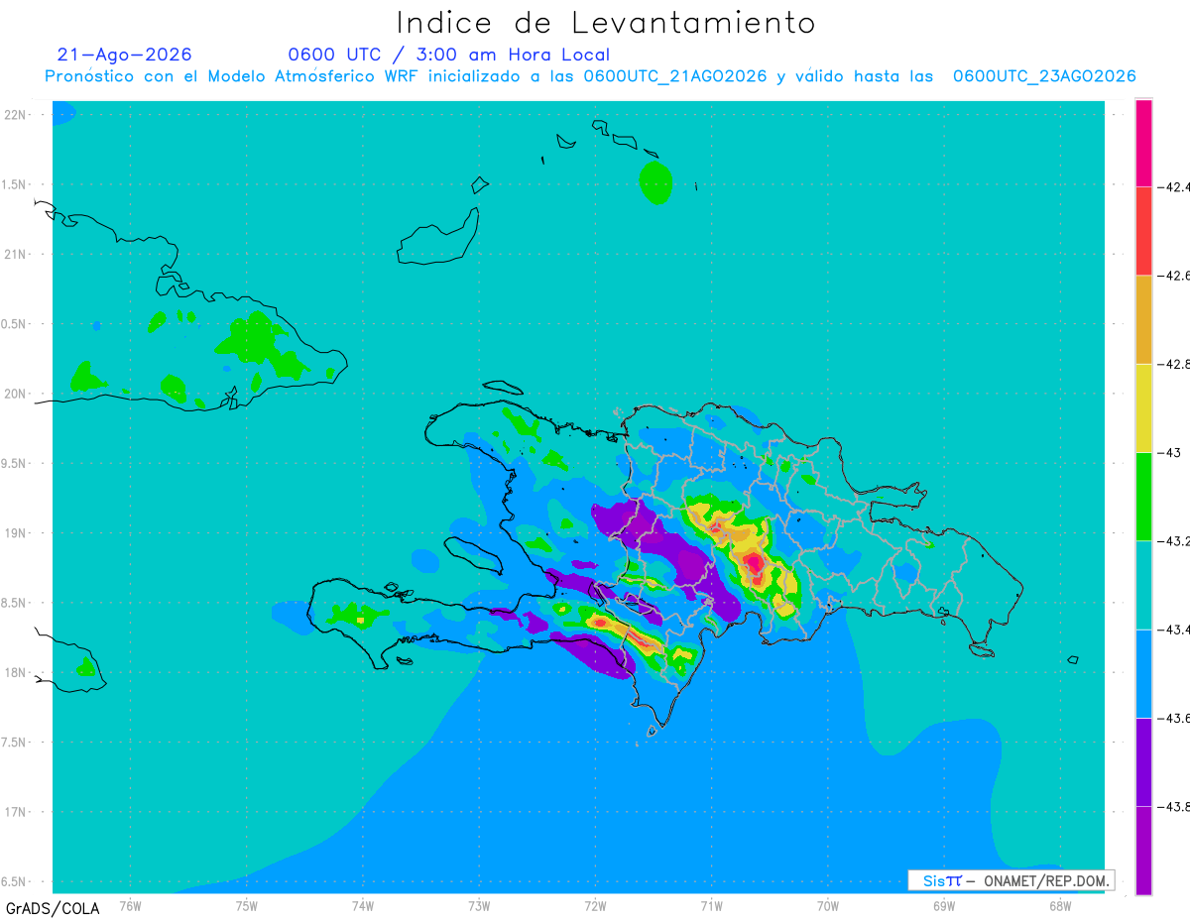Click the "20N" latitude label
Screen dimensions: 1190x919
pyautogui.click(x=14, y=394)
